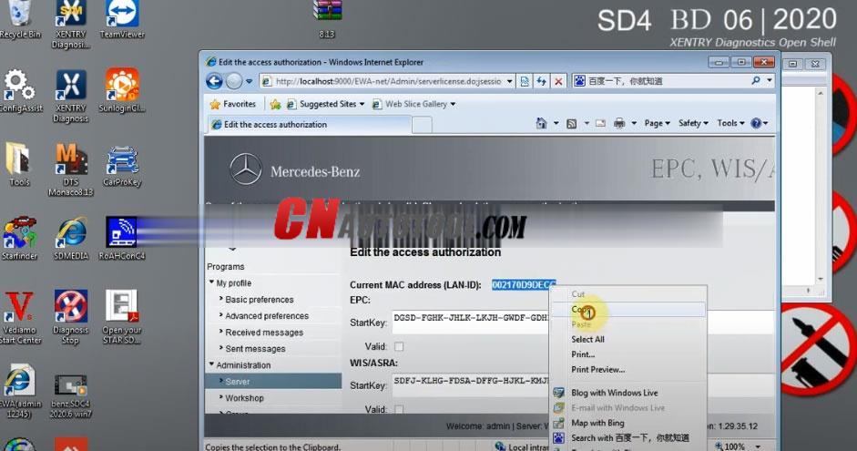The height and width of the screenshot is (451, 857).
Task: Expand the Suggested Sites dropdown
Action: pyautogui.click(x=362, y=104)
